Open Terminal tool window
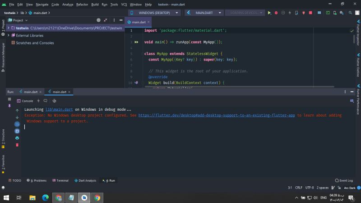This screenshot has height=203, width=361. point(60,180)
